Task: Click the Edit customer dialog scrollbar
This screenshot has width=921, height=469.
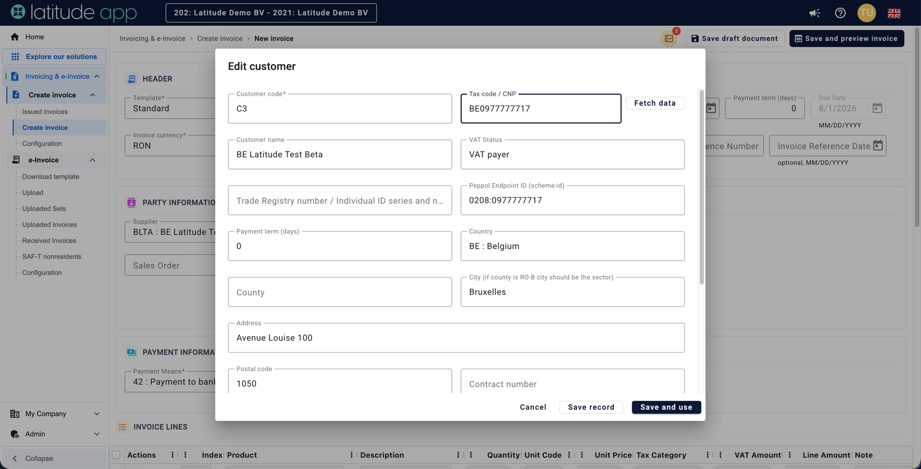Action: click(701, 187)
